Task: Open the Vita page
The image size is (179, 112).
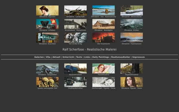Action: 48,57
